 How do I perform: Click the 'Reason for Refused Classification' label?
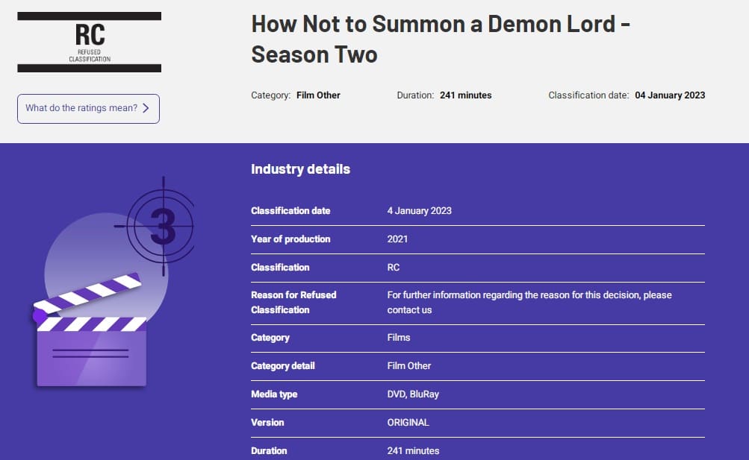(293, 303)
